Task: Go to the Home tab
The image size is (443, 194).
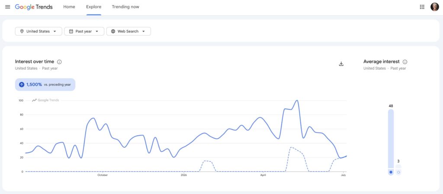Action: point(69,7)
